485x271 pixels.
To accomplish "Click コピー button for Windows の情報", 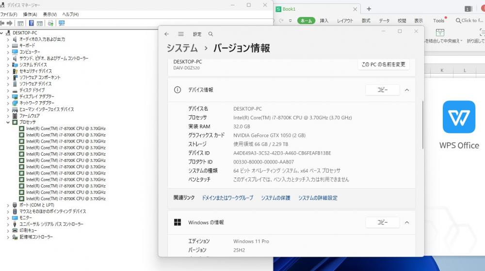I will 382,223.
